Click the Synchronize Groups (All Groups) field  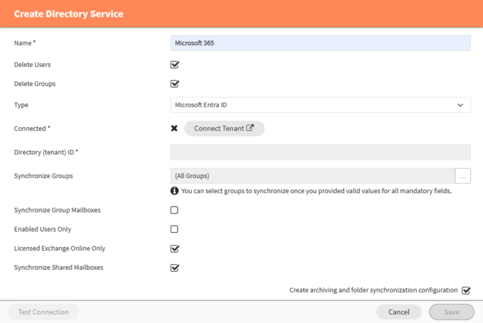click(313, 176)
